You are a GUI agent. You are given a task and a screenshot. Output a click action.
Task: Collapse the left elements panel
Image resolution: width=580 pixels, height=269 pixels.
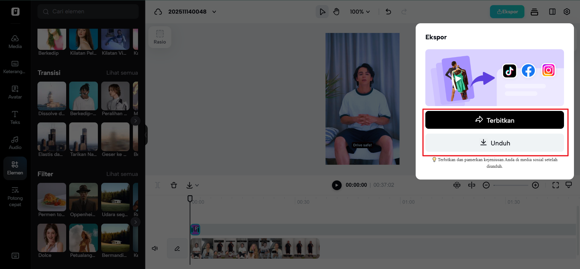(146, 135)
